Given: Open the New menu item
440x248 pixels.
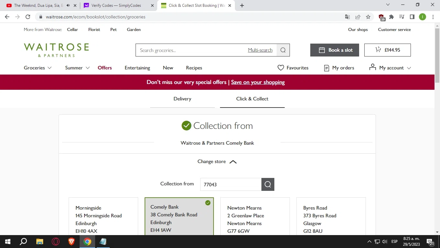Looking at the screenshot, I should coord(168,68).
